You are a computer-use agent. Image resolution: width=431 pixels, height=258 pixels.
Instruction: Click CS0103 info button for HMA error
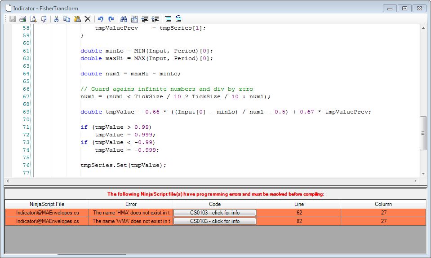(x=214, y=213)
